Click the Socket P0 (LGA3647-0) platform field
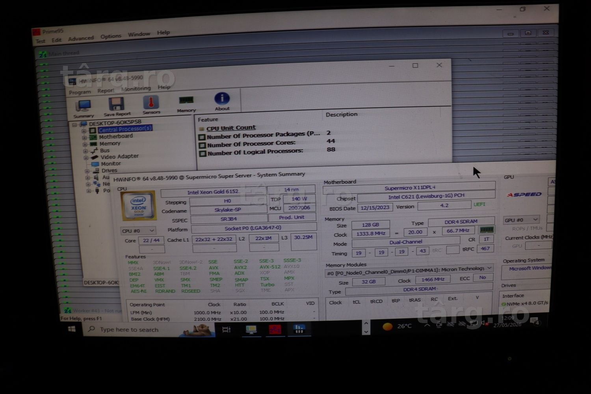Viewport: 591px width, 394px height. pos(254,228)
